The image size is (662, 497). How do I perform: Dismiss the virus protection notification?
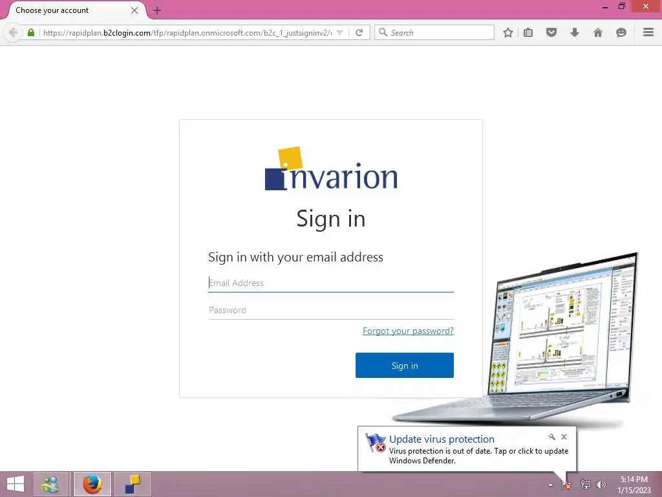pyautogui.click(x=564, y=437)
